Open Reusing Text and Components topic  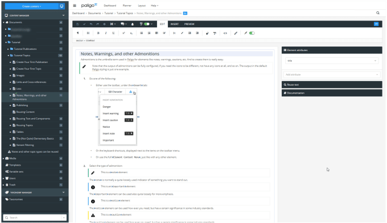[x=33, y=119]
